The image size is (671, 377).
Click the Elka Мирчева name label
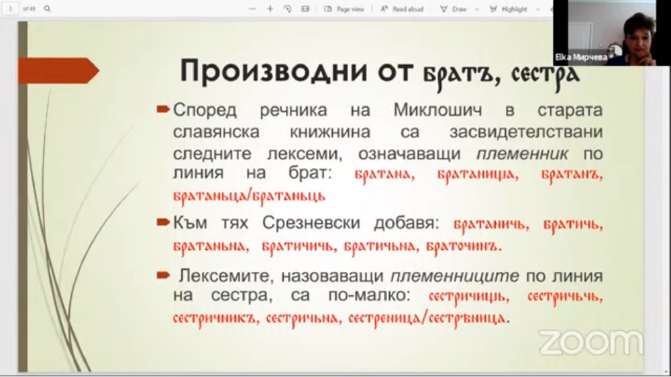click(580, 58)
